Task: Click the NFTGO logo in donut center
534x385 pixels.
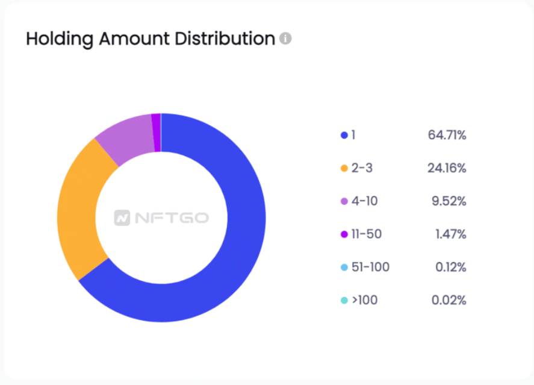Action: (161, 218)
